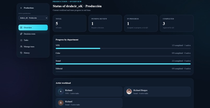Click the VFX progress bar
This screenshot has height=108, width=210.
pos(123,49)
